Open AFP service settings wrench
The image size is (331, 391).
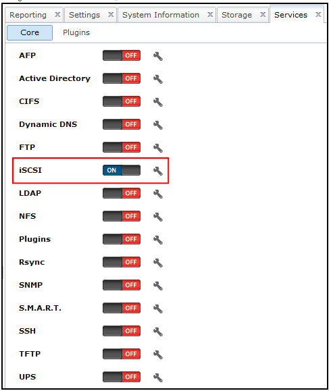(158, 56)
